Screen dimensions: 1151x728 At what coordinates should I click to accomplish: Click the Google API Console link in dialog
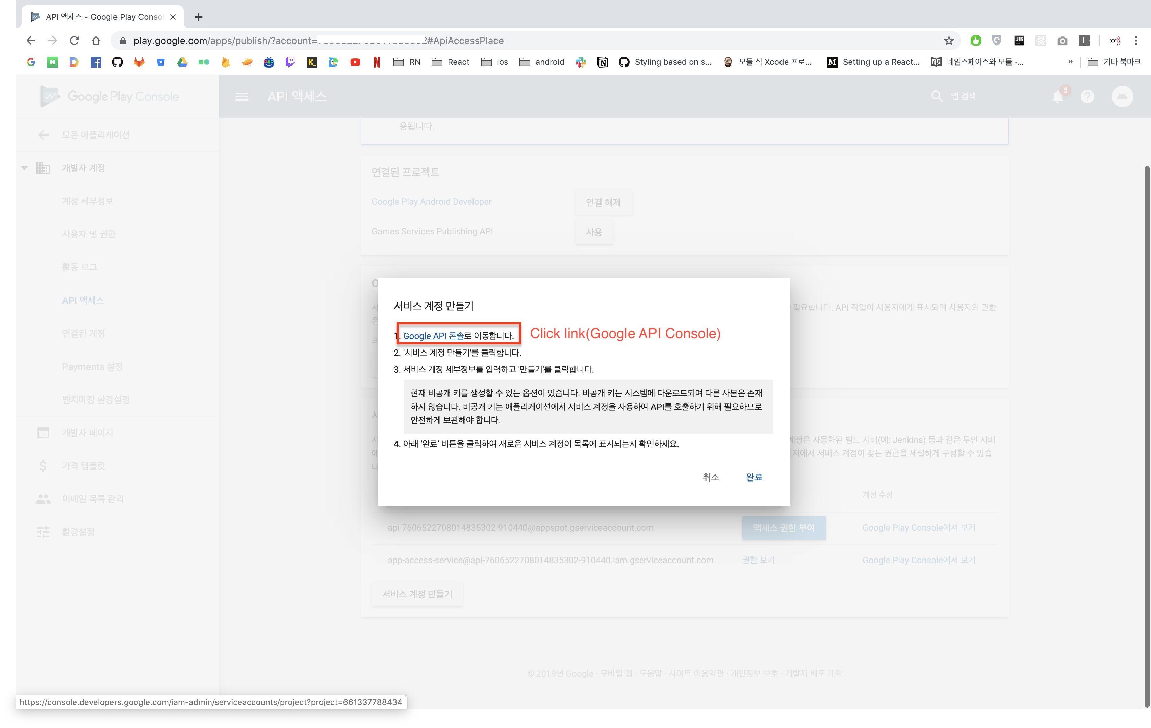coord(433,336)
